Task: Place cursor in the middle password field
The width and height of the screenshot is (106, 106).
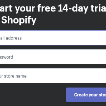Action: [53, 57]
